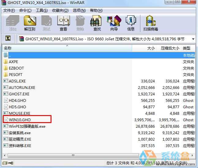Open the 命令(C) menu
The image size is (198, 168).
pyautogui.click(x=25, y=10)
